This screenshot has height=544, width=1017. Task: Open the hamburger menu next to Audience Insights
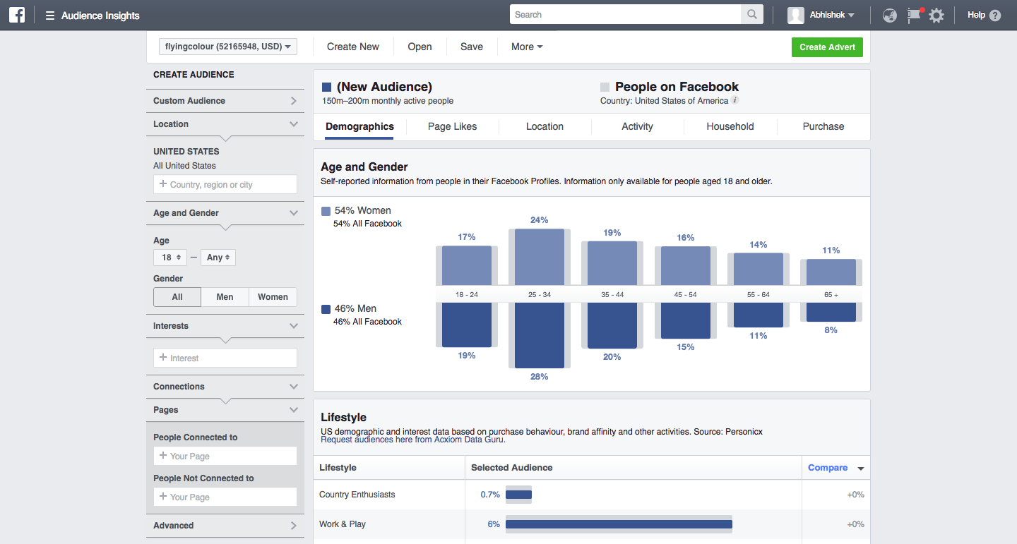tap(50, 16)
